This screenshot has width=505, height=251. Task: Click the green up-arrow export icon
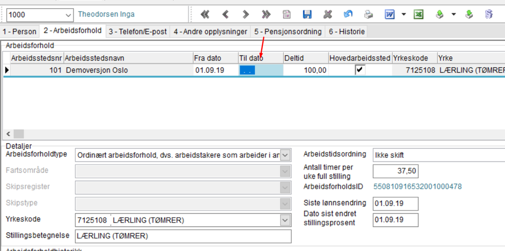pos(440,14)
